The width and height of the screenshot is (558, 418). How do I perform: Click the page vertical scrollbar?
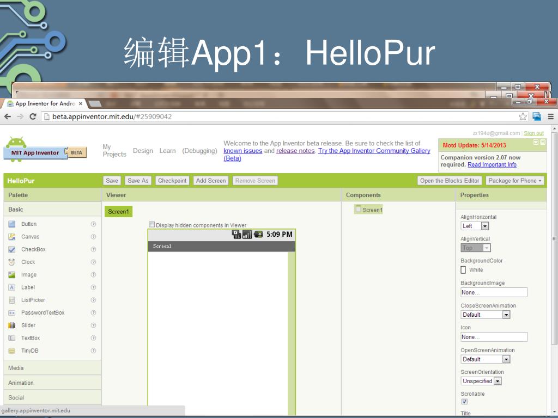coord(554,238)
